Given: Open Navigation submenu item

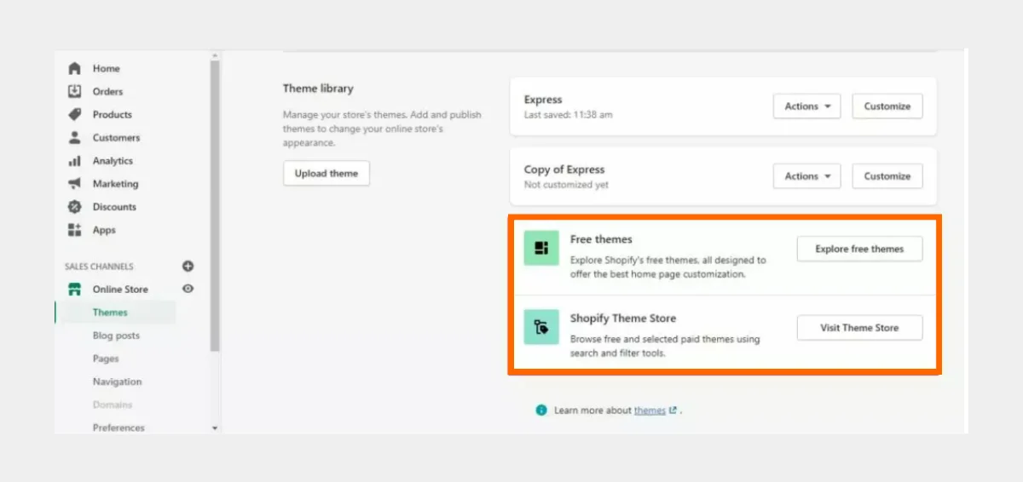Looking at the screenshot, I should click(118, 382).
